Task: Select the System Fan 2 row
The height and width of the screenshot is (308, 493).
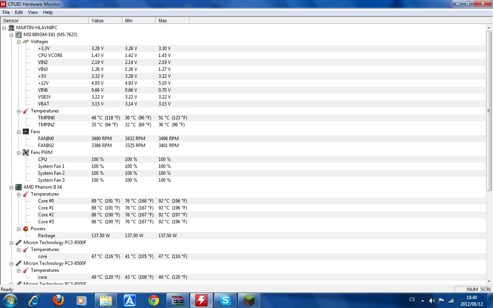Action: click(243, 173)
